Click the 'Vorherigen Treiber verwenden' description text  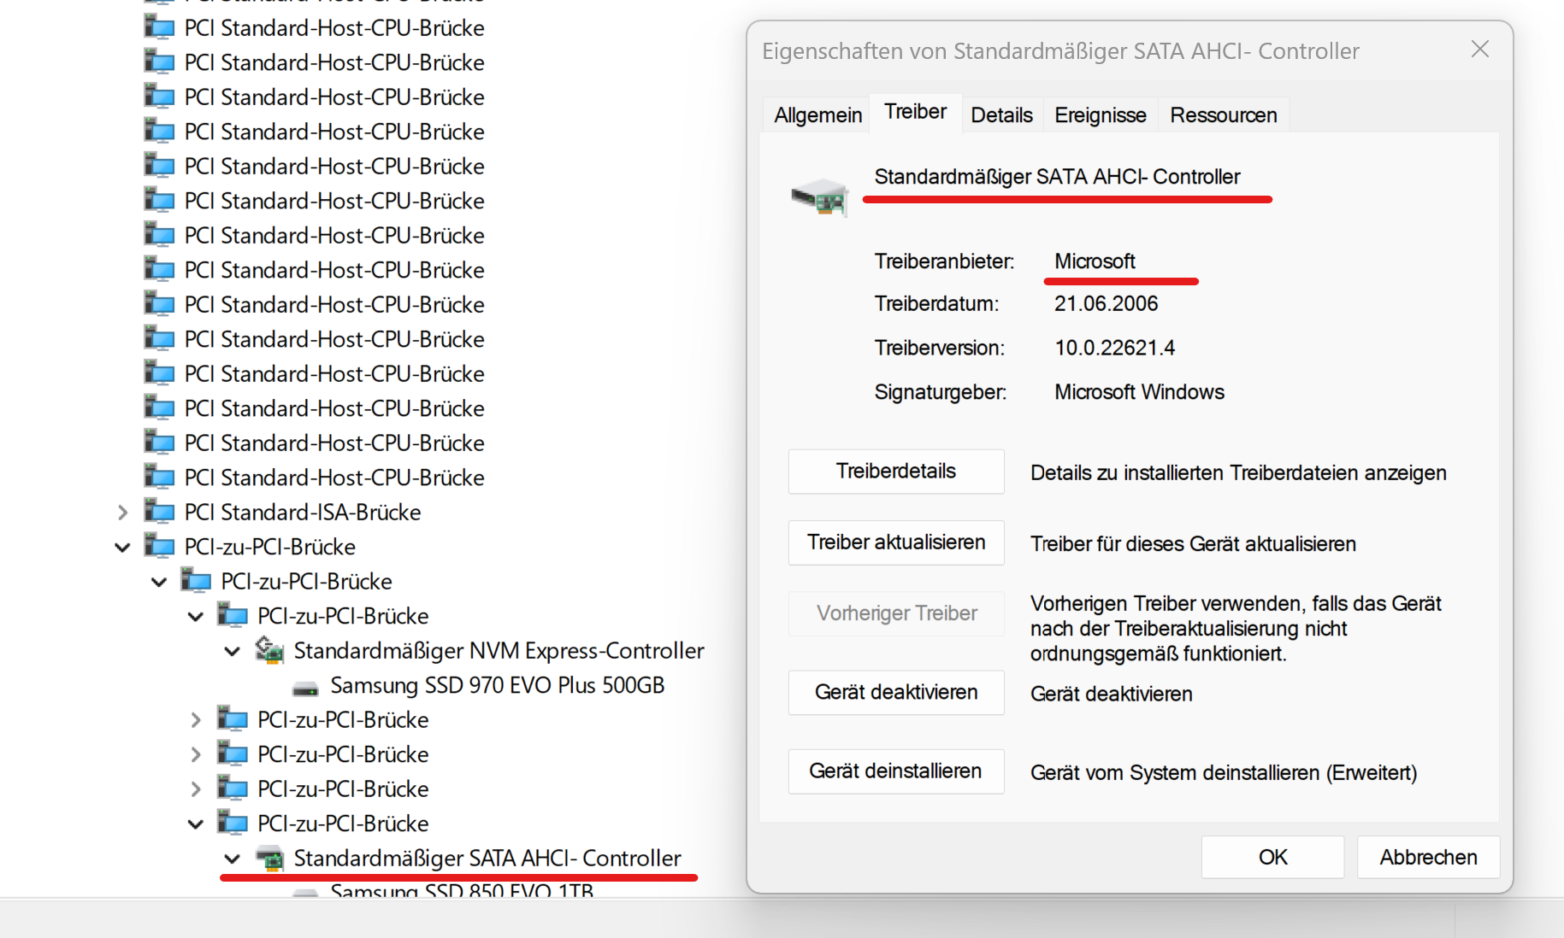(x=1236, y=628)
